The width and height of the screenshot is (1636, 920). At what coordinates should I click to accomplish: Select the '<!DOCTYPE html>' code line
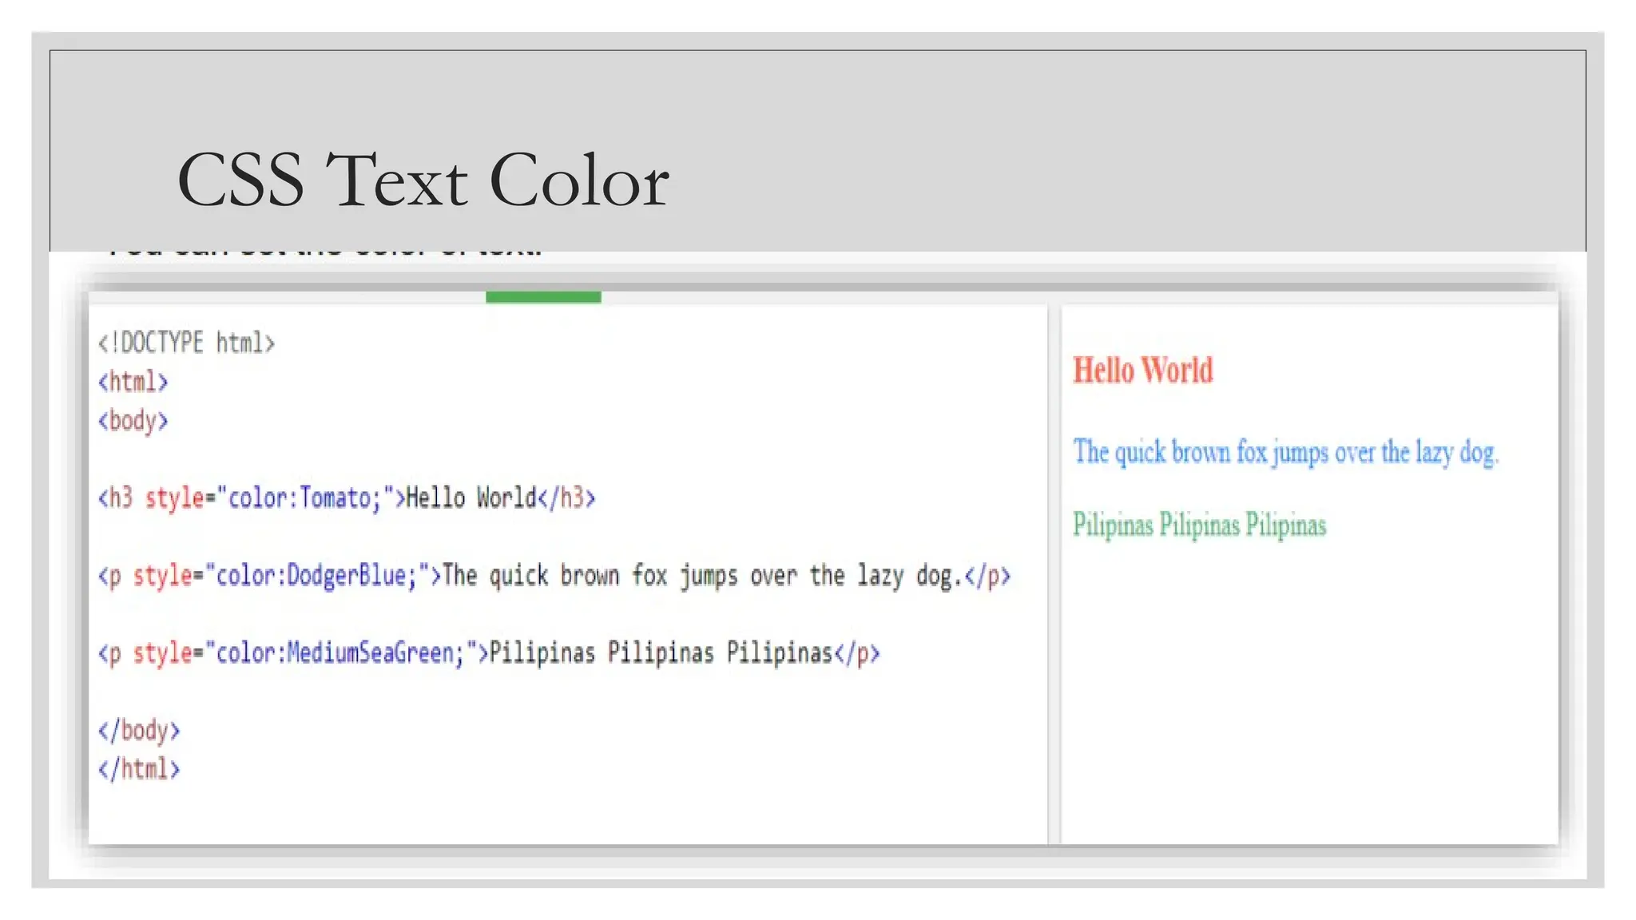pyautogui.click(x=186, y=343)
